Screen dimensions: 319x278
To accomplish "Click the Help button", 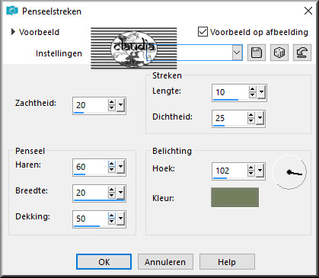I will coord(227,262).
